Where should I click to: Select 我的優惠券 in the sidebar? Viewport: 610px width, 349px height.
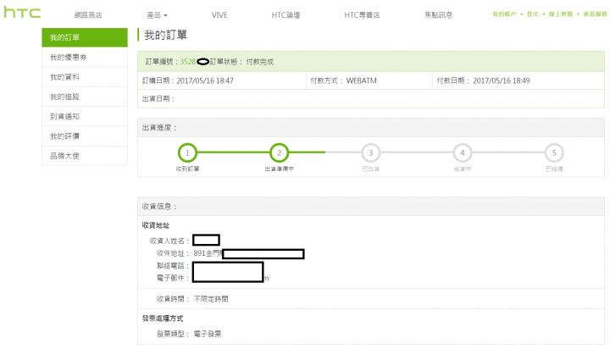pos(85,58)
